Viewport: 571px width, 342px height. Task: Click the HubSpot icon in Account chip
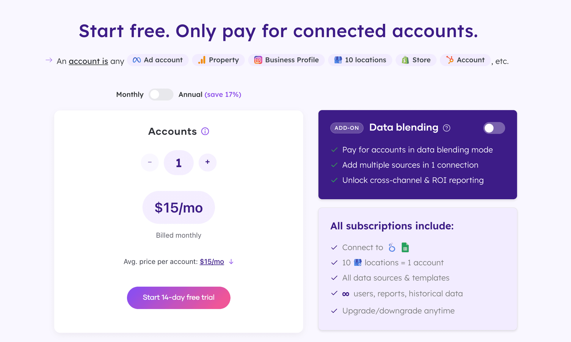[x=450, y=60]
